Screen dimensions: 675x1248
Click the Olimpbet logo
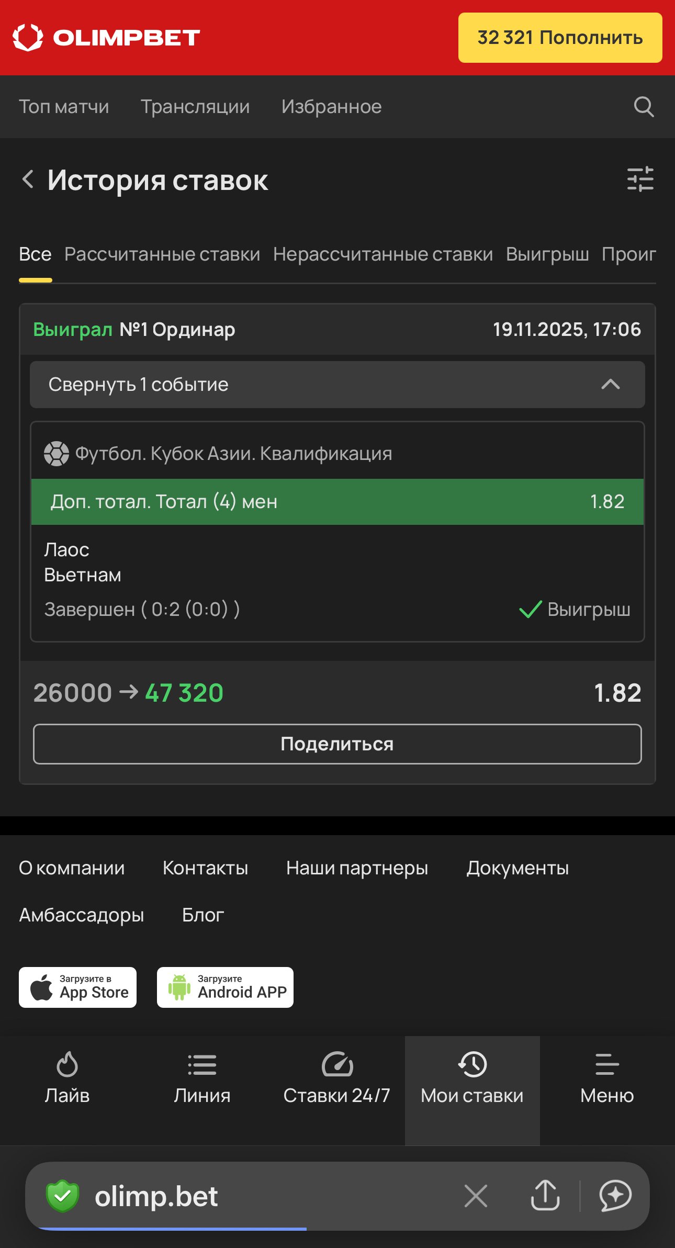click(107, 38)
